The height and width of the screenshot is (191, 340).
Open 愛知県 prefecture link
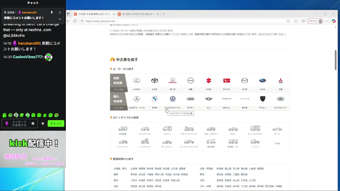pyautogui.click(x=220, y=175)
